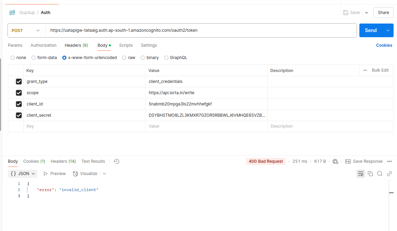Open response more options ellipsis

389,161
